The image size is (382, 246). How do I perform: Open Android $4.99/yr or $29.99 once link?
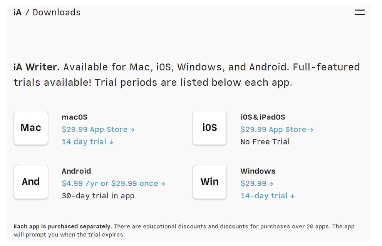click(113, 184)
